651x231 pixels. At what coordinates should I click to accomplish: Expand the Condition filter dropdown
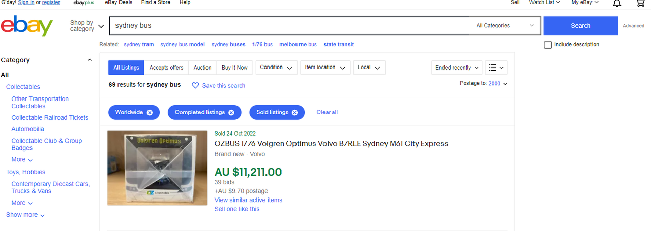click(277, 68)
